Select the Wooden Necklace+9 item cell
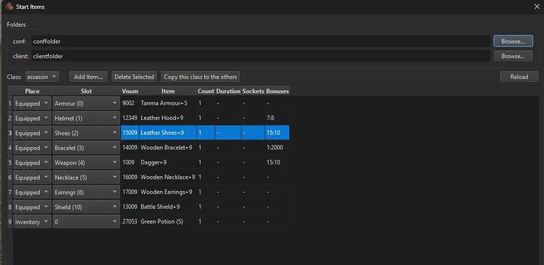The height and width of the screenshot is (265, 544). [168, 177]
